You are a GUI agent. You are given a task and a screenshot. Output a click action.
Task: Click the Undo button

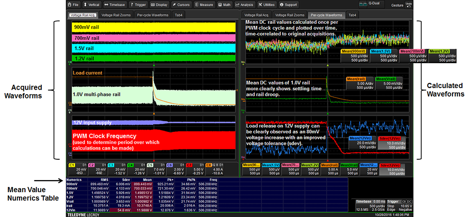pyautogui.click(x=409, y=4)
